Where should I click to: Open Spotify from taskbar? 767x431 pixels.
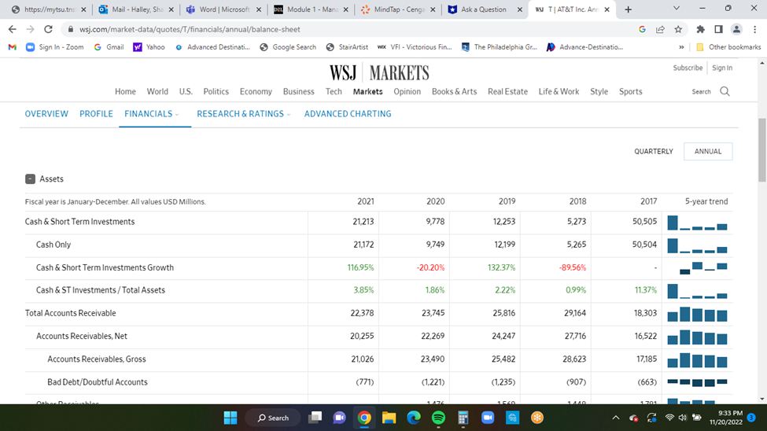coord(439,418)
